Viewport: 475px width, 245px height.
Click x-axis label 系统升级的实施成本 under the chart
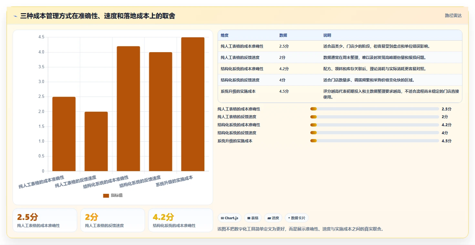pos(174,182)
